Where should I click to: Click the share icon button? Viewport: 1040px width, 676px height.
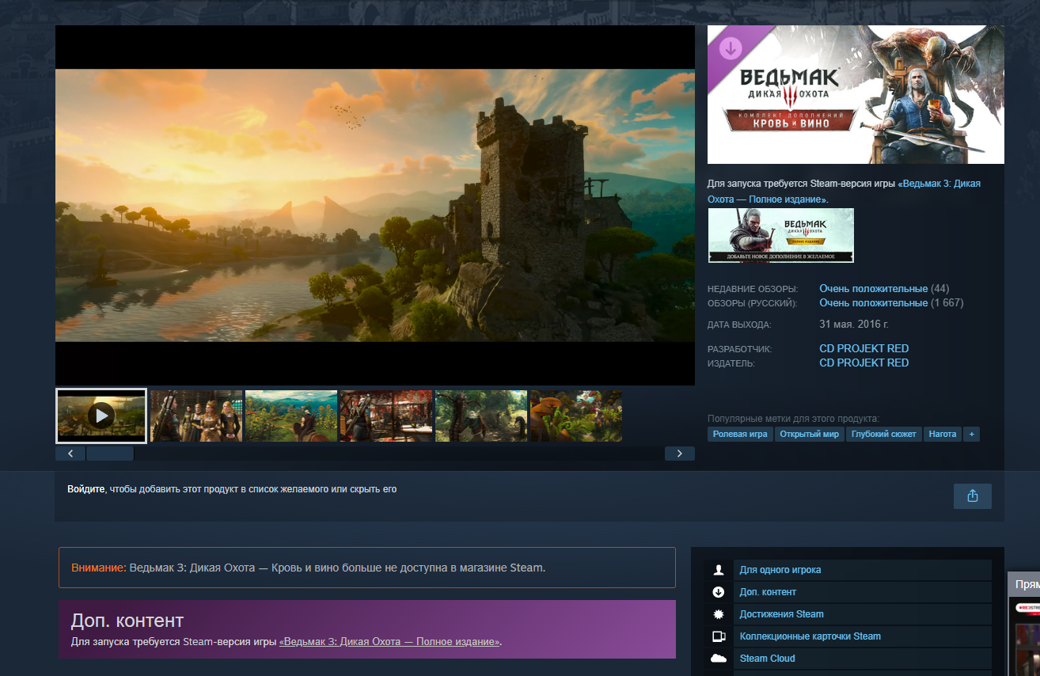(972, 496)
